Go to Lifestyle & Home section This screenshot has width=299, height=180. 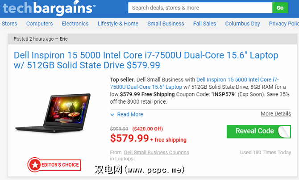(118, 24)
